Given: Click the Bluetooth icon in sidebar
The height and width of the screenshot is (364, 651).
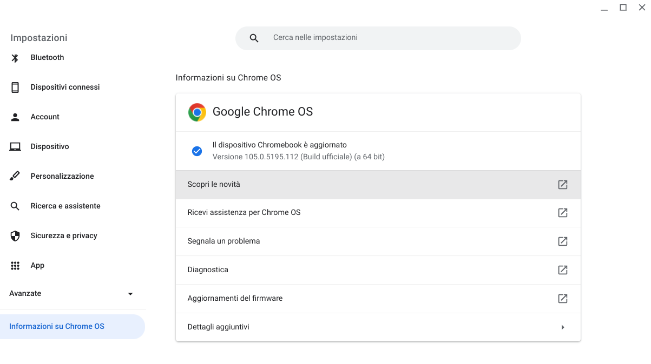Looking at the screenshot, I should click(15, 58).
